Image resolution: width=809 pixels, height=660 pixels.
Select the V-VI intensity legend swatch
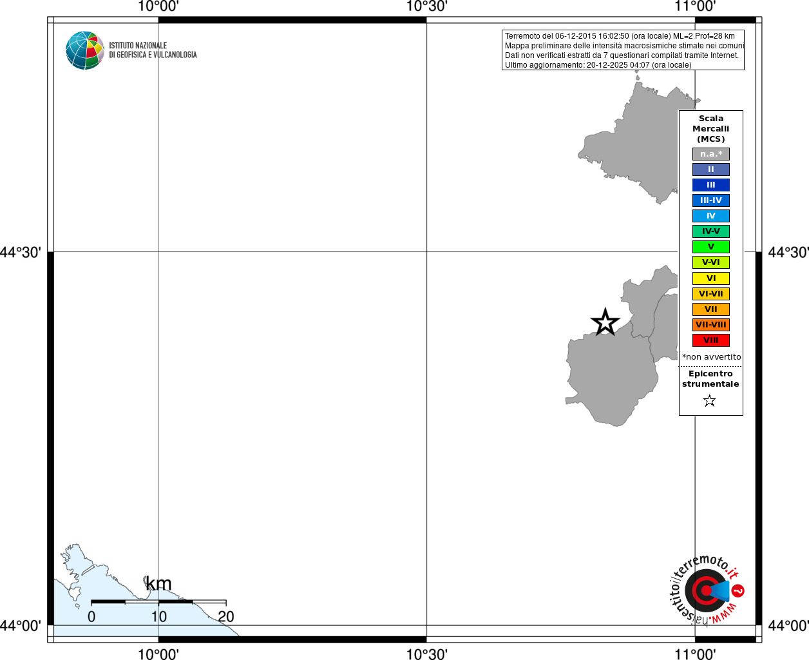[711, 262]
